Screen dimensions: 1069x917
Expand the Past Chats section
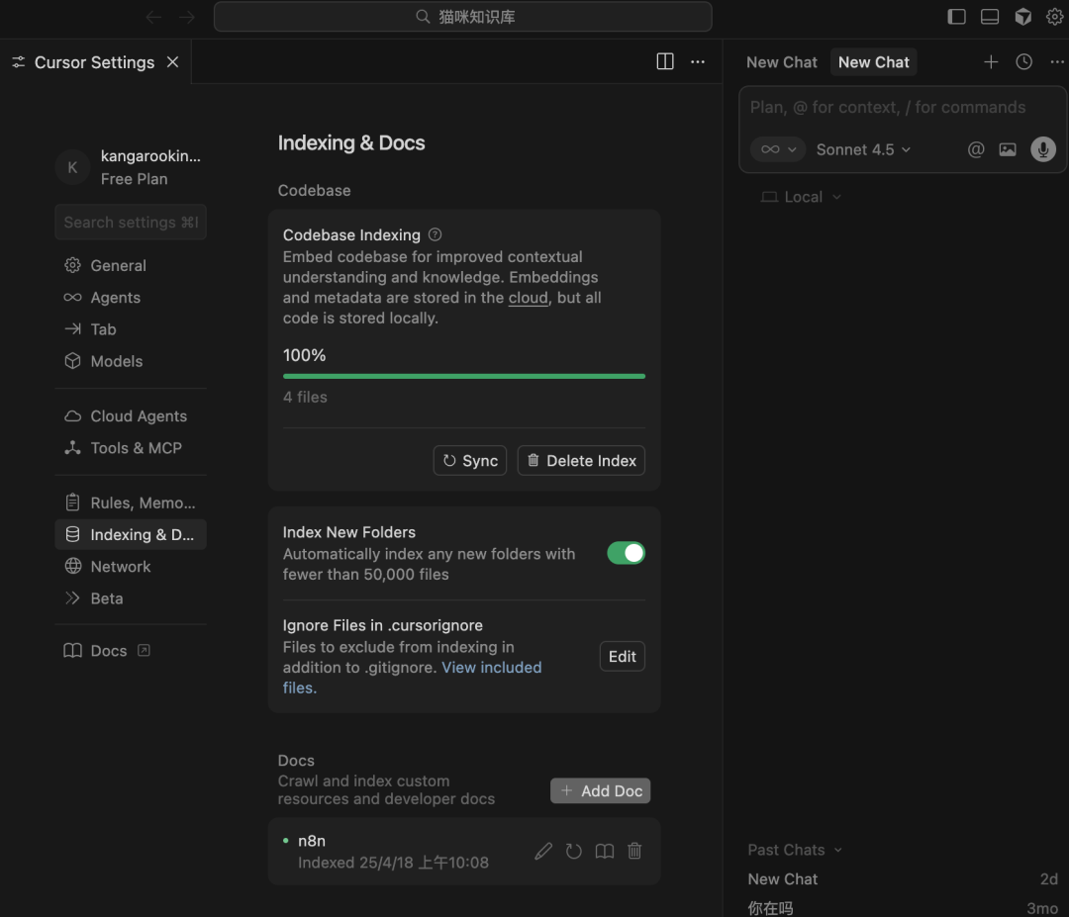coord(795,850)
